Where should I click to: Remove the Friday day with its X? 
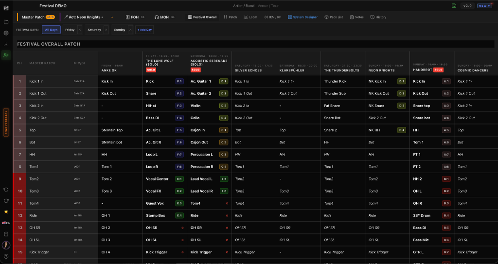tap(80, 30)
